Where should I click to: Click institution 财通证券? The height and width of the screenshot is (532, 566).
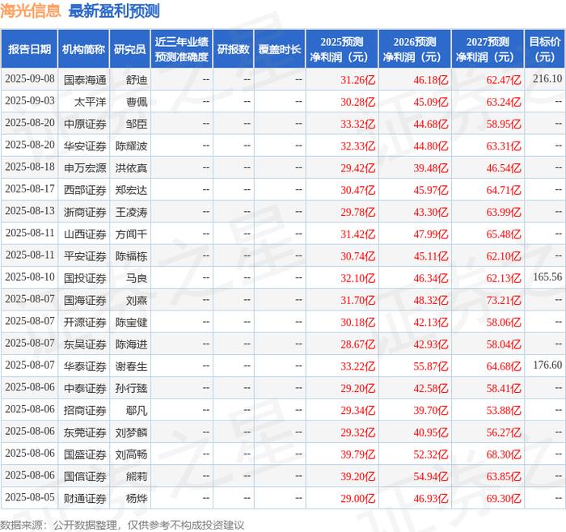point(85,498)
